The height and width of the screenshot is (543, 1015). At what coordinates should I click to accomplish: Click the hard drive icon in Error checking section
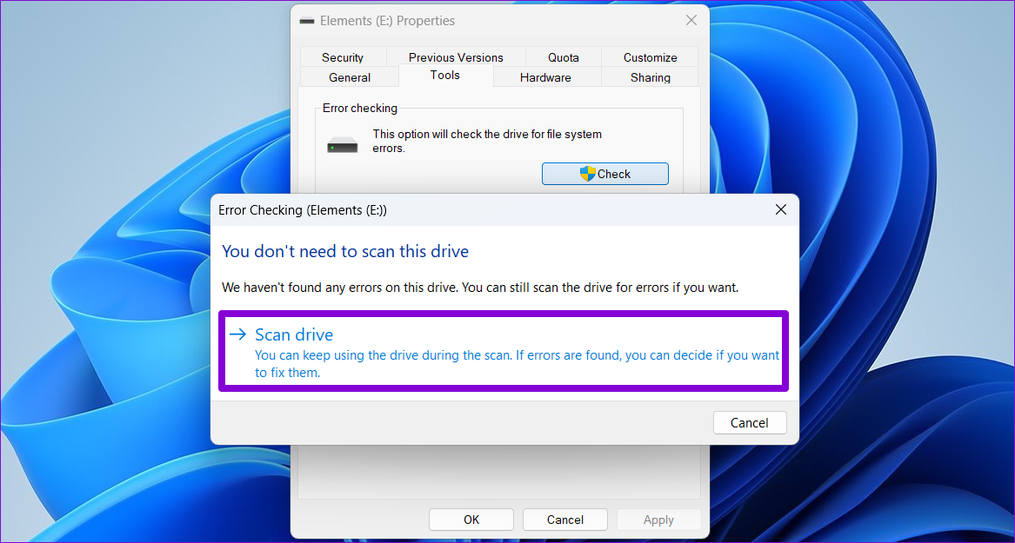point(342,143)
